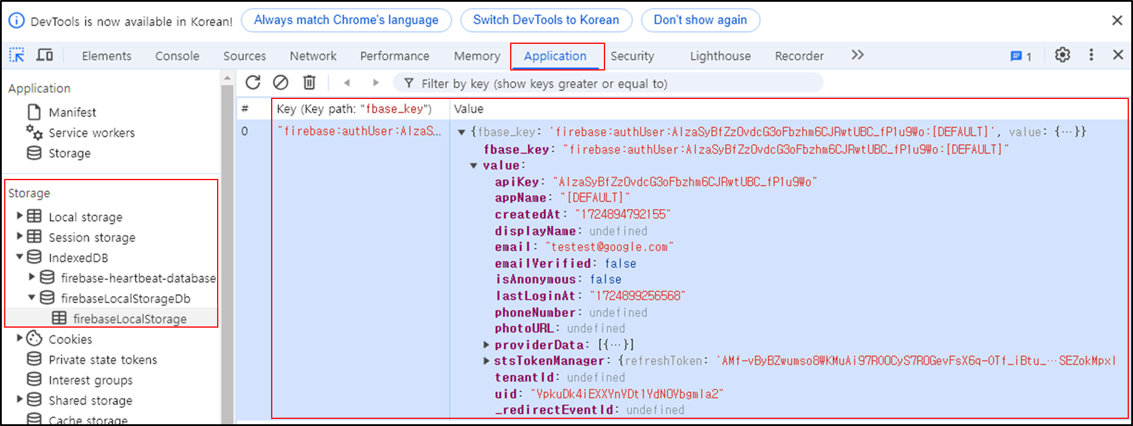Expand the firebase-heartbeat-database node

tap(32, 277)
